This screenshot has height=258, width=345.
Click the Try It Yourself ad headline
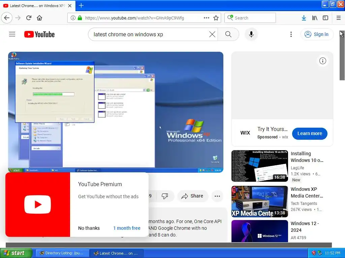(272, 129)
